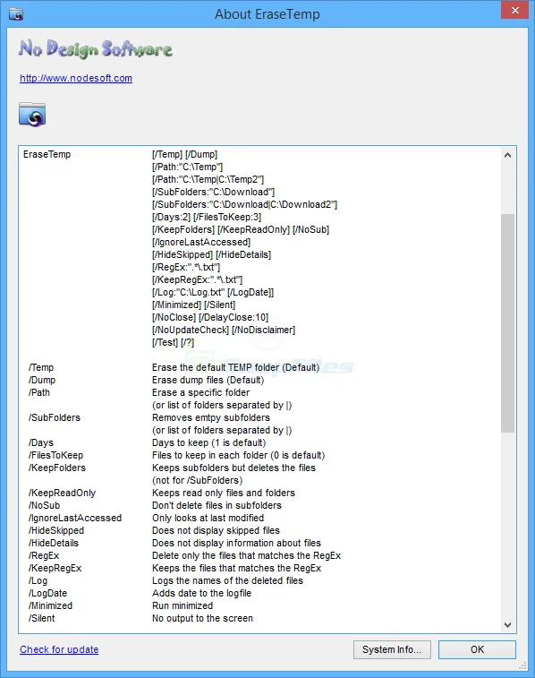This screenshot has height=678, width=535.
Task: Click the '/Path' option name
Action: point(38,392)
